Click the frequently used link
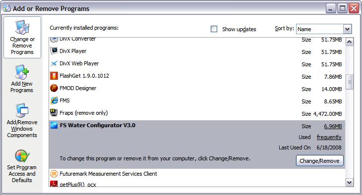The width and height of the screenshot is (362, 195). tap(329, 137)
